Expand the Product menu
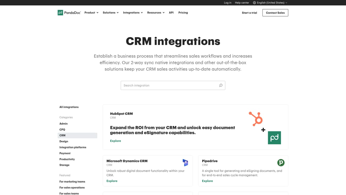 tap(91, 13)
